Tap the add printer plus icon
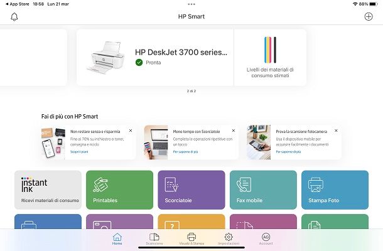The width and height of the screenshot is (383, 251). click(x=369, y=16)
